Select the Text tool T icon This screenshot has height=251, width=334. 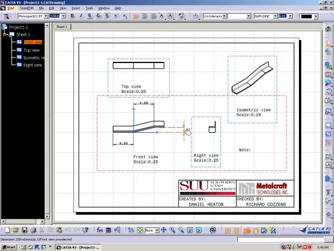328,192
